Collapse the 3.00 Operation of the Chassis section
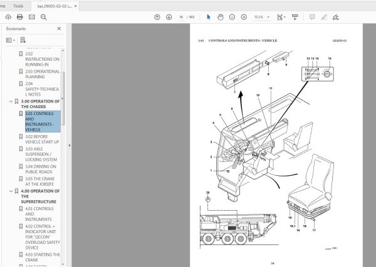This screenshot has height=267, width=376. 11,101
